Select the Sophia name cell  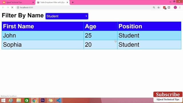pos(43,45)
